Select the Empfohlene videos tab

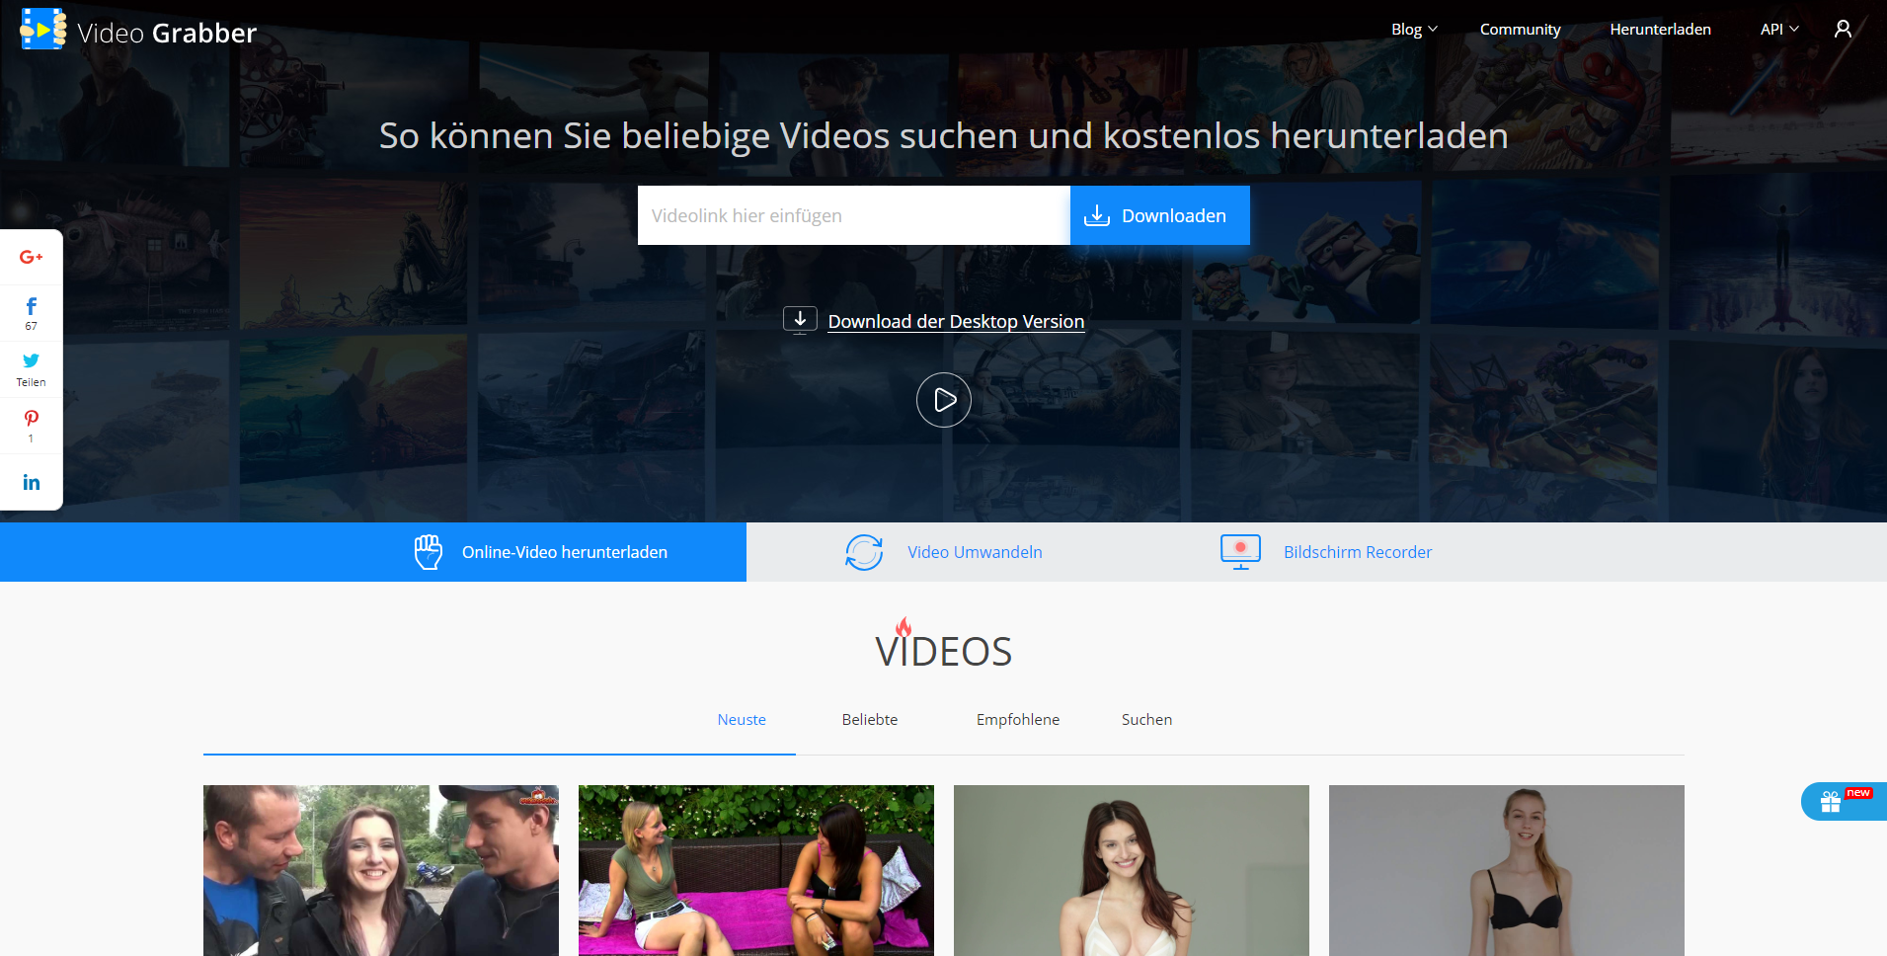click(x=1018, y=720)
